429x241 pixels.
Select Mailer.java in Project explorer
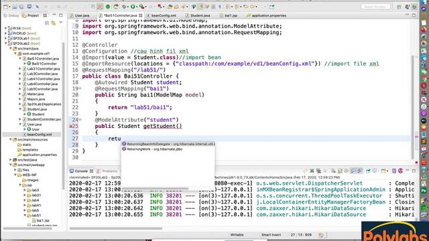click(36, 94)
